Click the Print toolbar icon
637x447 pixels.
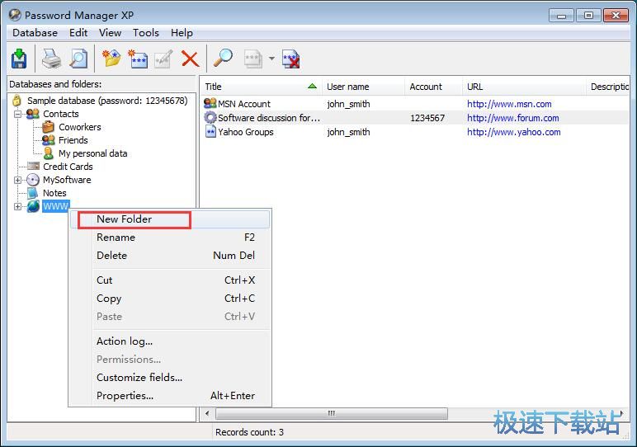click(51, 59)
